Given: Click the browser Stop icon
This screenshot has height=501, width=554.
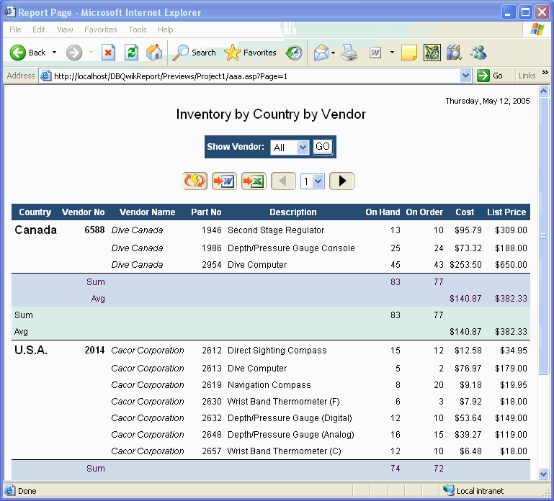Looking at the screenshot, I should 108,53.
